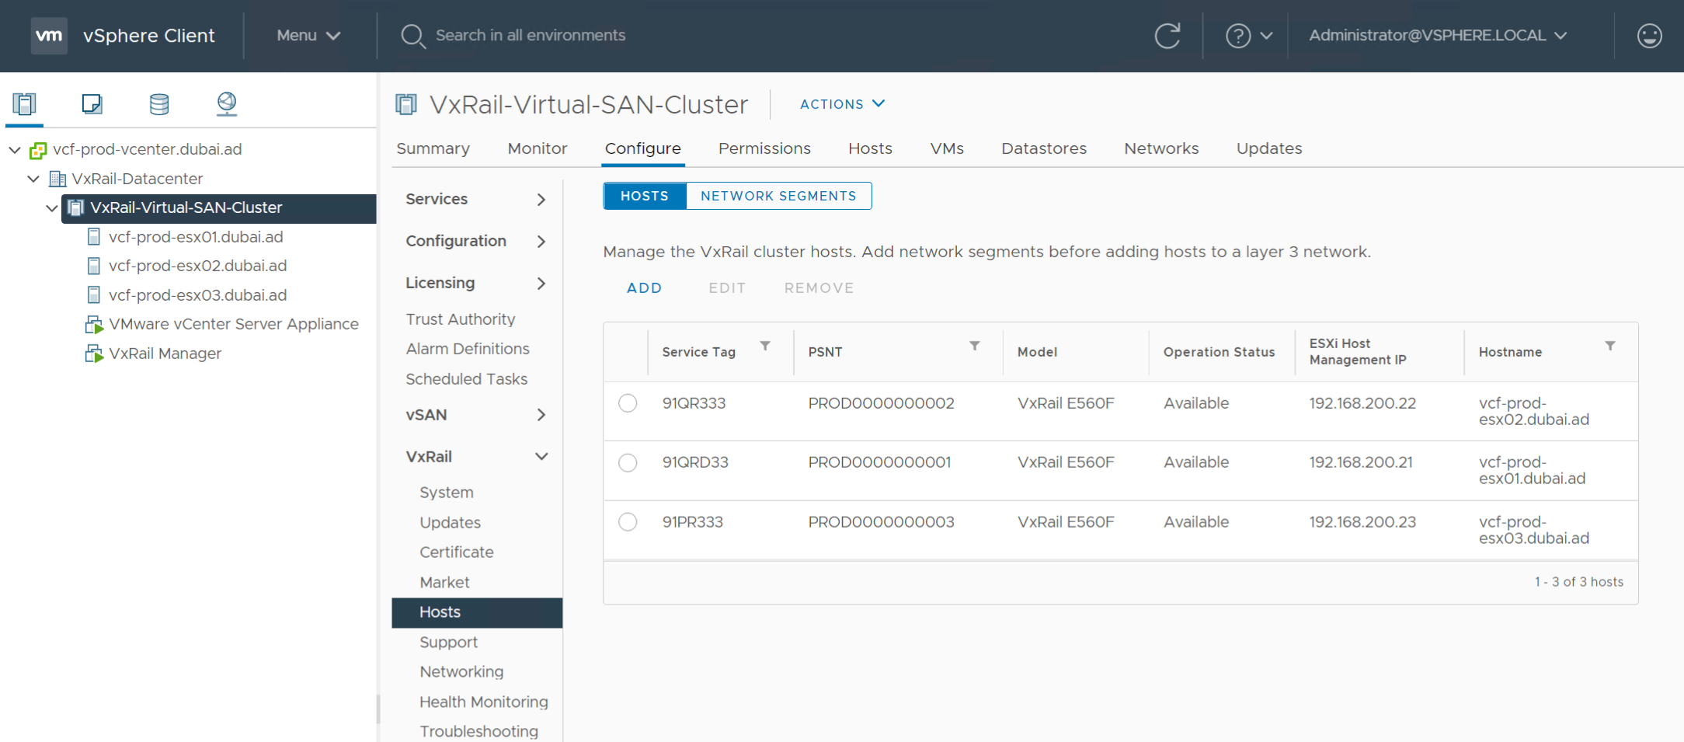The width and height of the screenshot is (1684, 742).
Task: Click the ADD button to add a host
Action: coord(644,287)
